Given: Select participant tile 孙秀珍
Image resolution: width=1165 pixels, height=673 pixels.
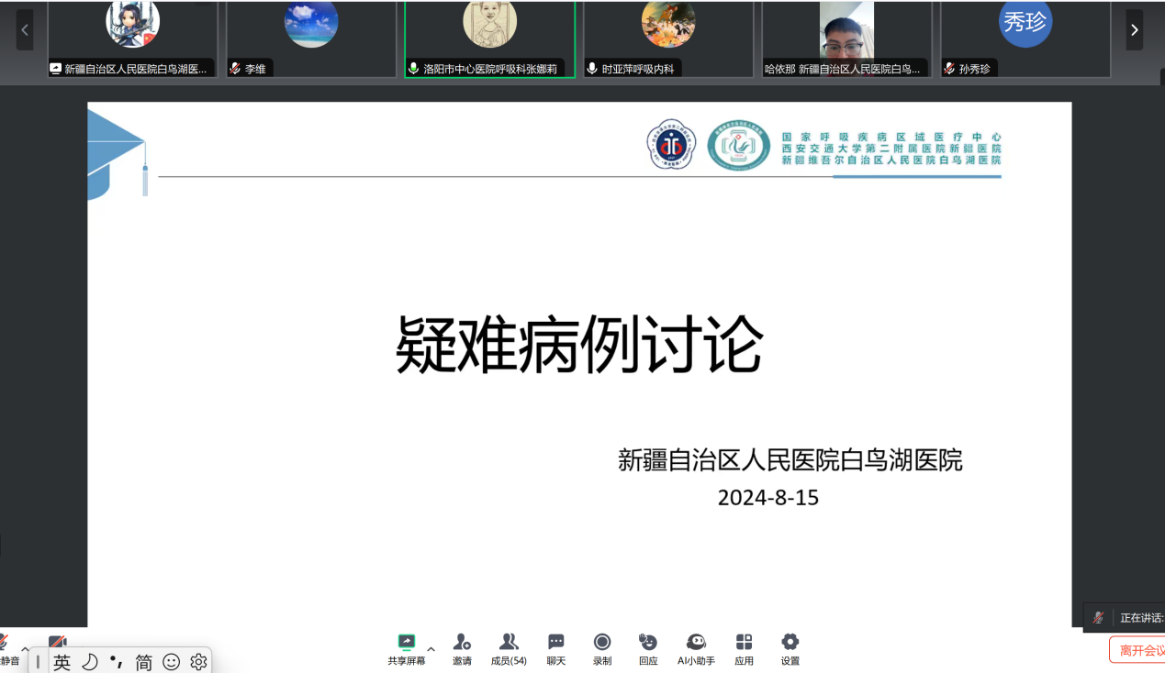Looking at the screenshot, I should pos(1025,39).
